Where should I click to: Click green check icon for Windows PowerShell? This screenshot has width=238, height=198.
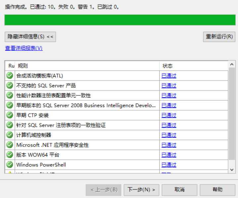pyautogui.click(x=10, y=165)
